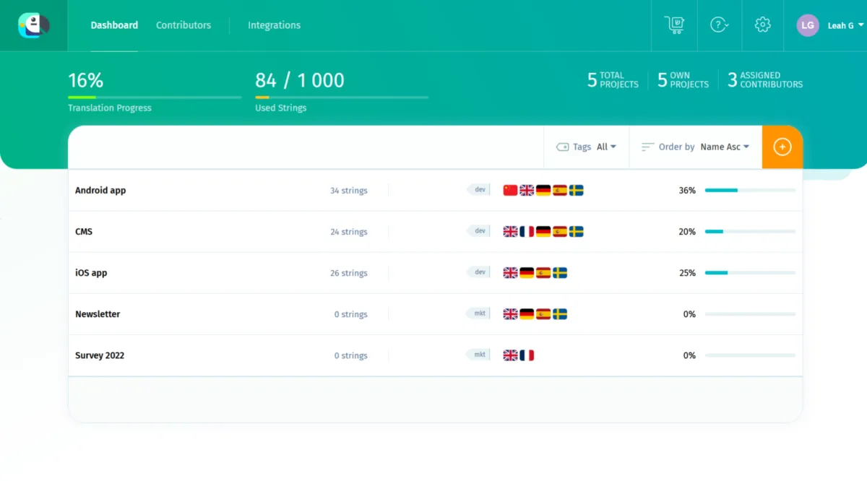
Task: Click dev tag on iOS app row
Action: point(478,272)
